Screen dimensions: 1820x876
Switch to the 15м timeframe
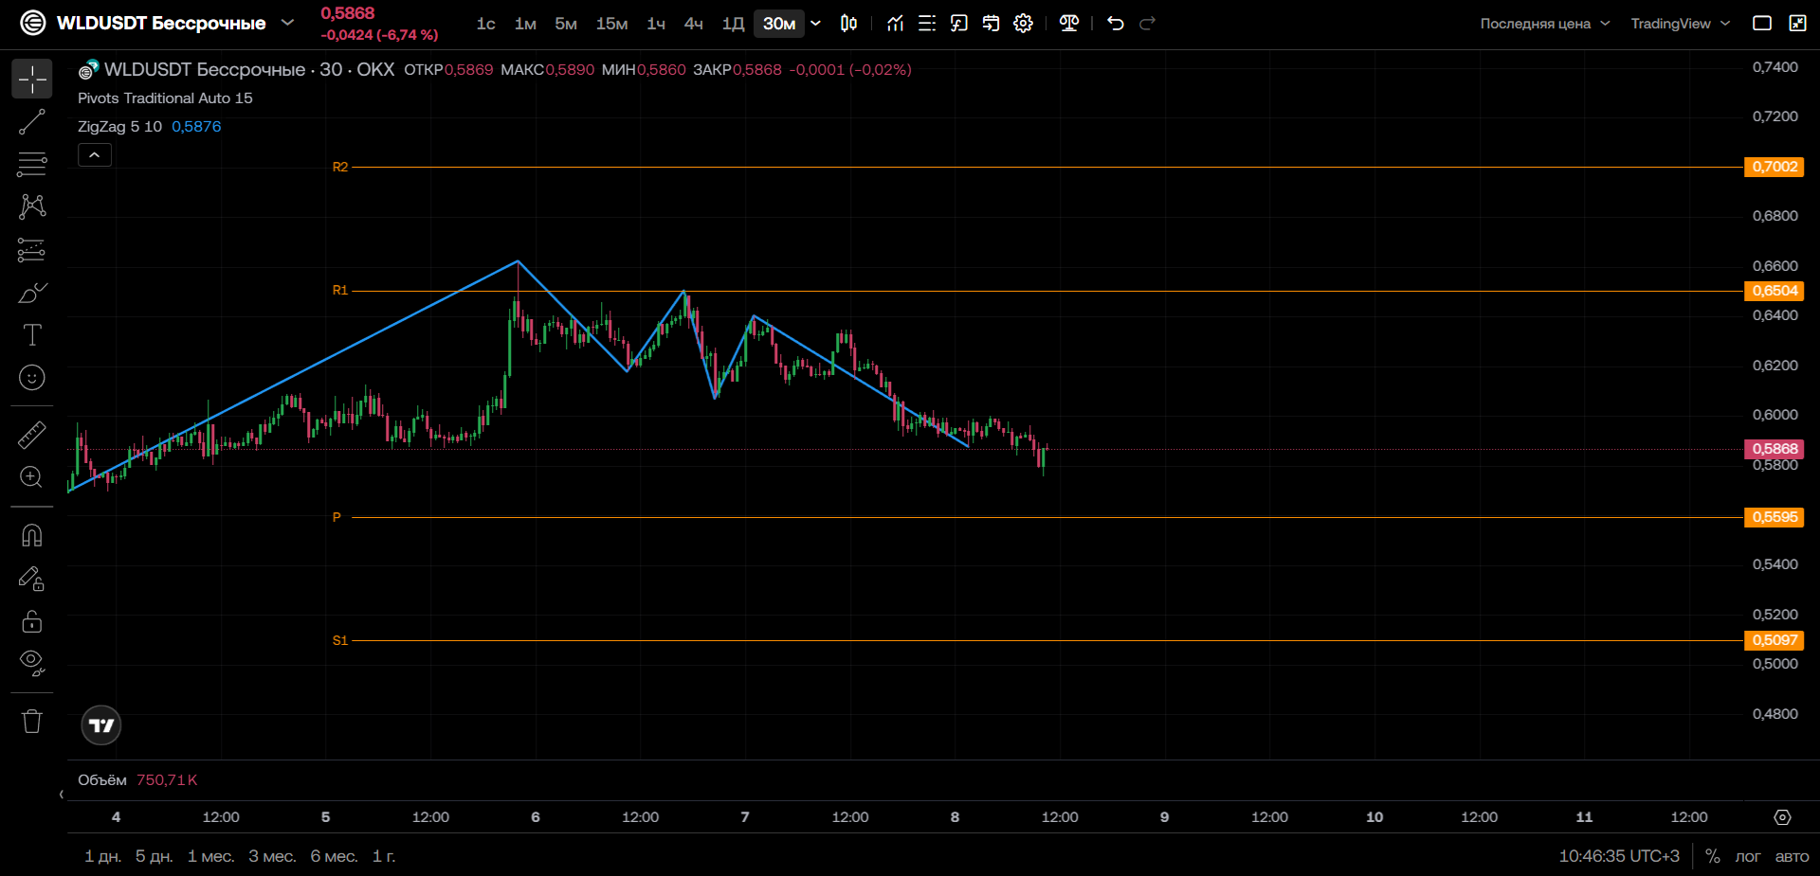click(611, 24)
